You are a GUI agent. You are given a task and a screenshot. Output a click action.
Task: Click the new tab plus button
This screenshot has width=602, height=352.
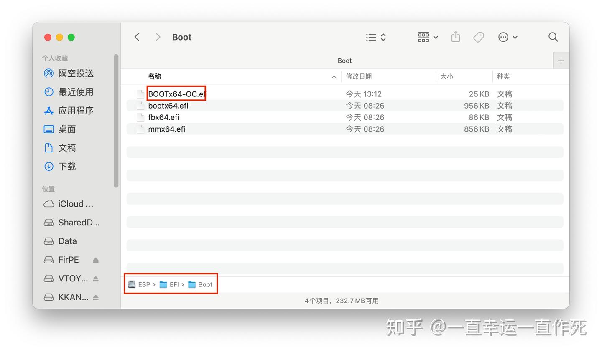pyautogui.click(x=561, y=61)
